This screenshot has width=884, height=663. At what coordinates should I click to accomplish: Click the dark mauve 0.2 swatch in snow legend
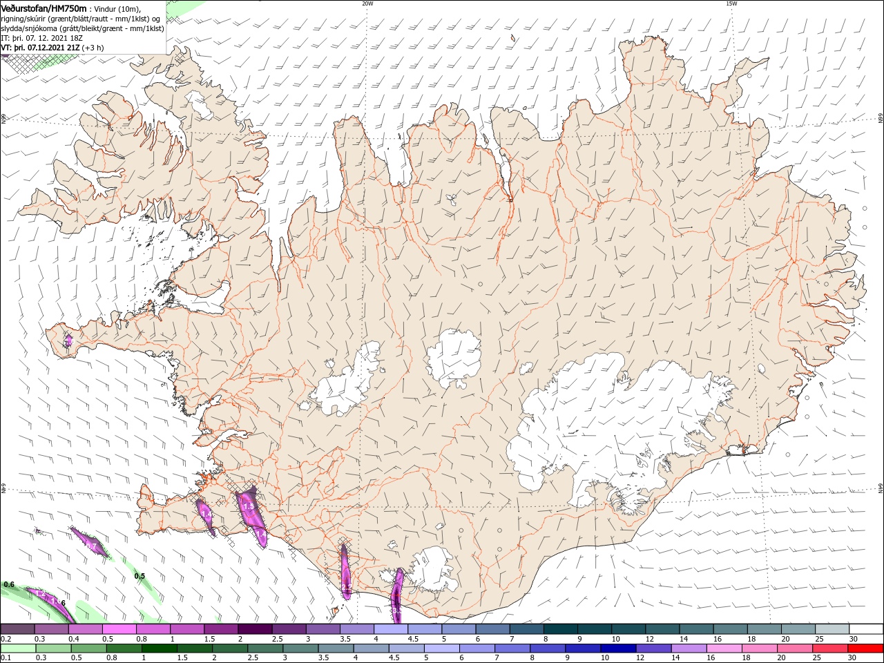(x=18, y=629)
